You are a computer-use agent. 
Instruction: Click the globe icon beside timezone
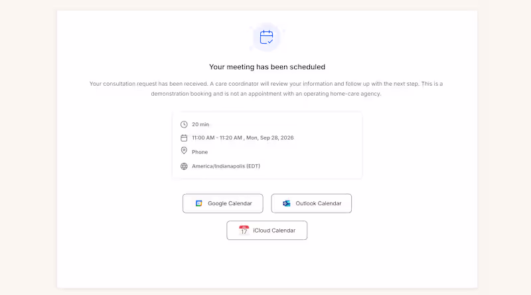point(184,166)
